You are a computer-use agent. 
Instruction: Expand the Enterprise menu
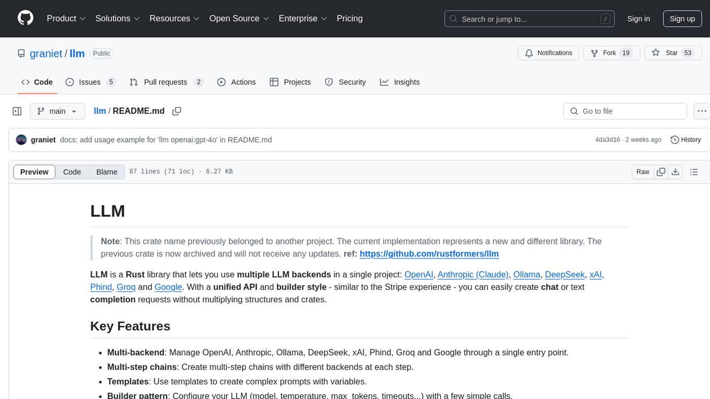point(303,18)
